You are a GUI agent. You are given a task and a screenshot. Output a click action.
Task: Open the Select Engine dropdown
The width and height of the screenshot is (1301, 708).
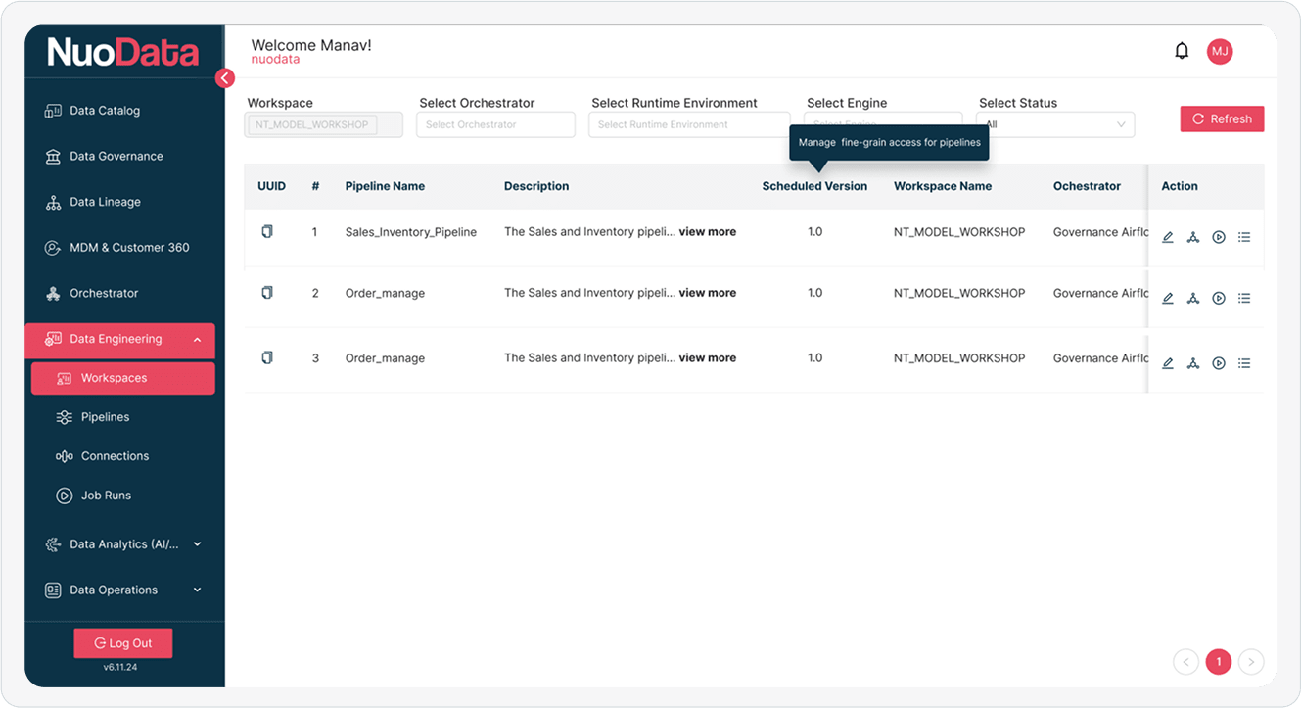883,124
